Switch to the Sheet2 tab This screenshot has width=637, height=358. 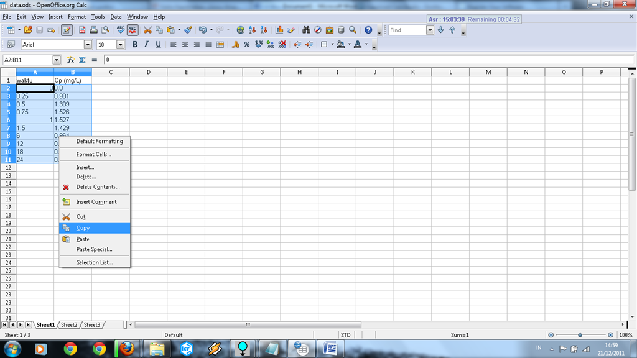69,324
